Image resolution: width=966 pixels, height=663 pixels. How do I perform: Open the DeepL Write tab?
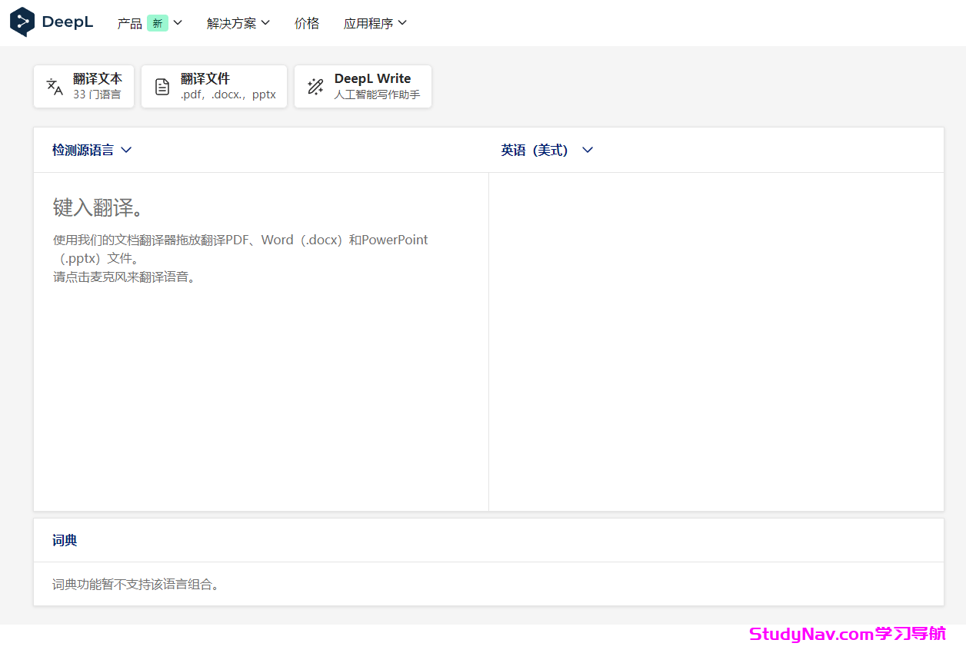[363, 86]
